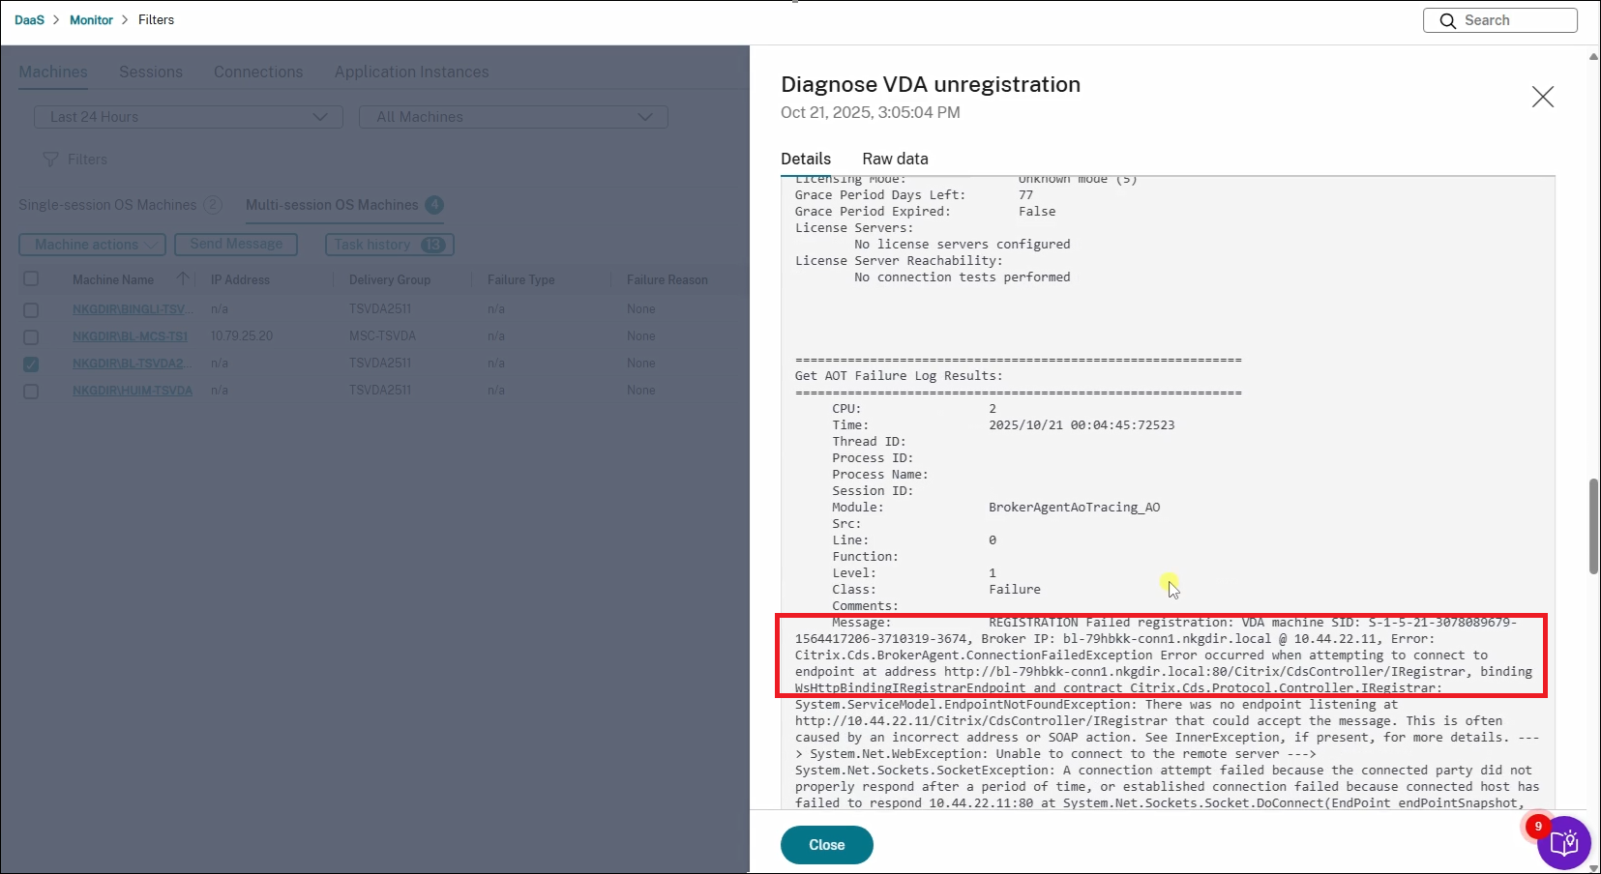Image resolution: width=1601 pixels, height=874 pixels.
Task: Open the Sessions tab
Action: 151,72
